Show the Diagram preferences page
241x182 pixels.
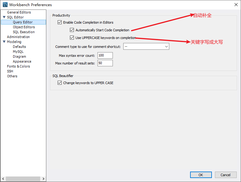(19, 56)
